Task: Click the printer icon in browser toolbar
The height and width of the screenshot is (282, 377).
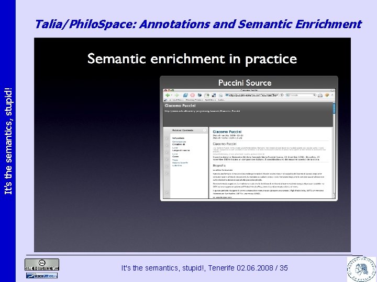Action: (x=320, y=95)
